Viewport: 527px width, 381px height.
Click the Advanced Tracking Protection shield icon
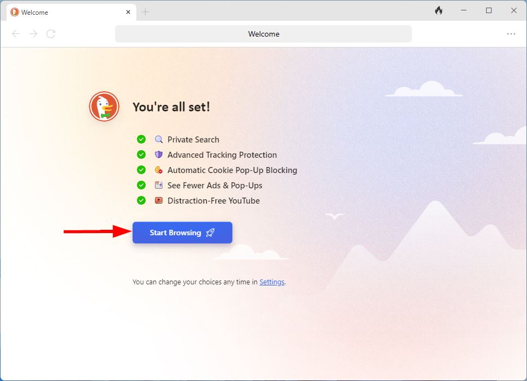tap(158, 154)
